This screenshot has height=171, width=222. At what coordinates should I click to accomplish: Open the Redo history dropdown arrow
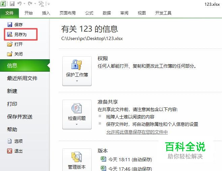coord(35,4)
